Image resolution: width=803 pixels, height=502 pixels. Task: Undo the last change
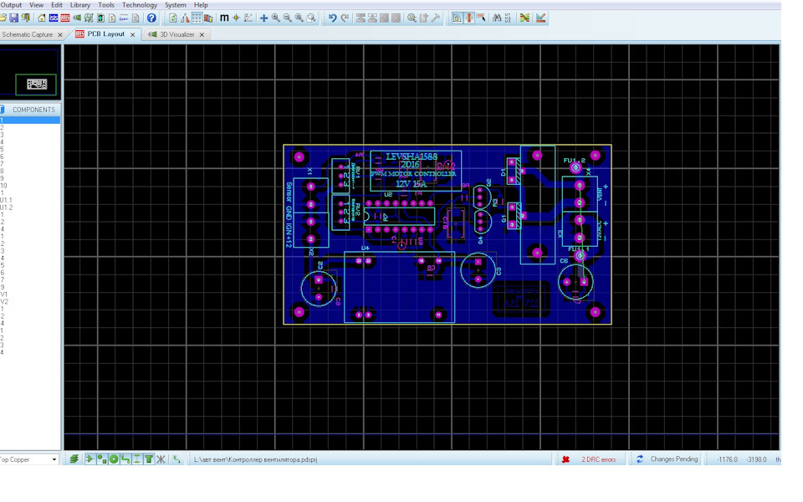(332, 18)
